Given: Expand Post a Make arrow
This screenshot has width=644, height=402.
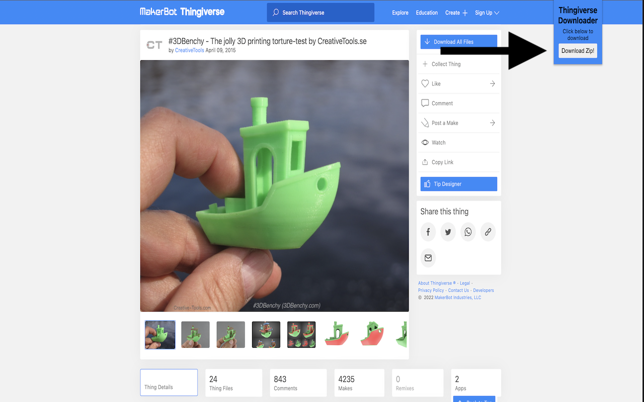Looking at the screenshot, I should pos(492,123).
